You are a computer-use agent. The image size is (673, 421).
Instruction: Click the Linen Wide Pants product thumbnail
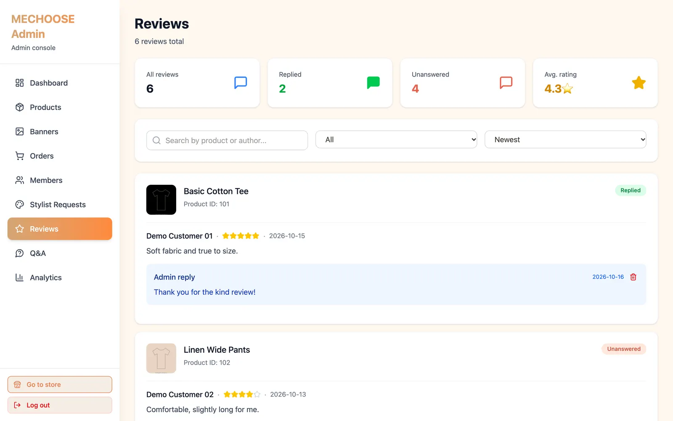click(161, 358)
